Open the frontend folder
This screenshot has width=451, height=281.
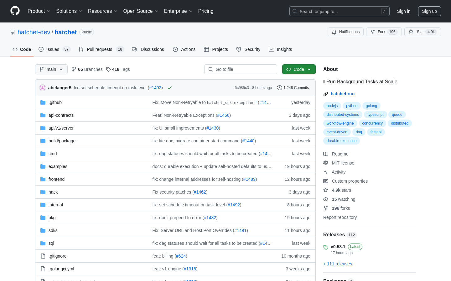(56, 179)
